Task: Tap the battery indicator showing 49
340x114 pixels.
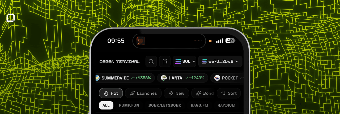Action: tap(230, 41)
